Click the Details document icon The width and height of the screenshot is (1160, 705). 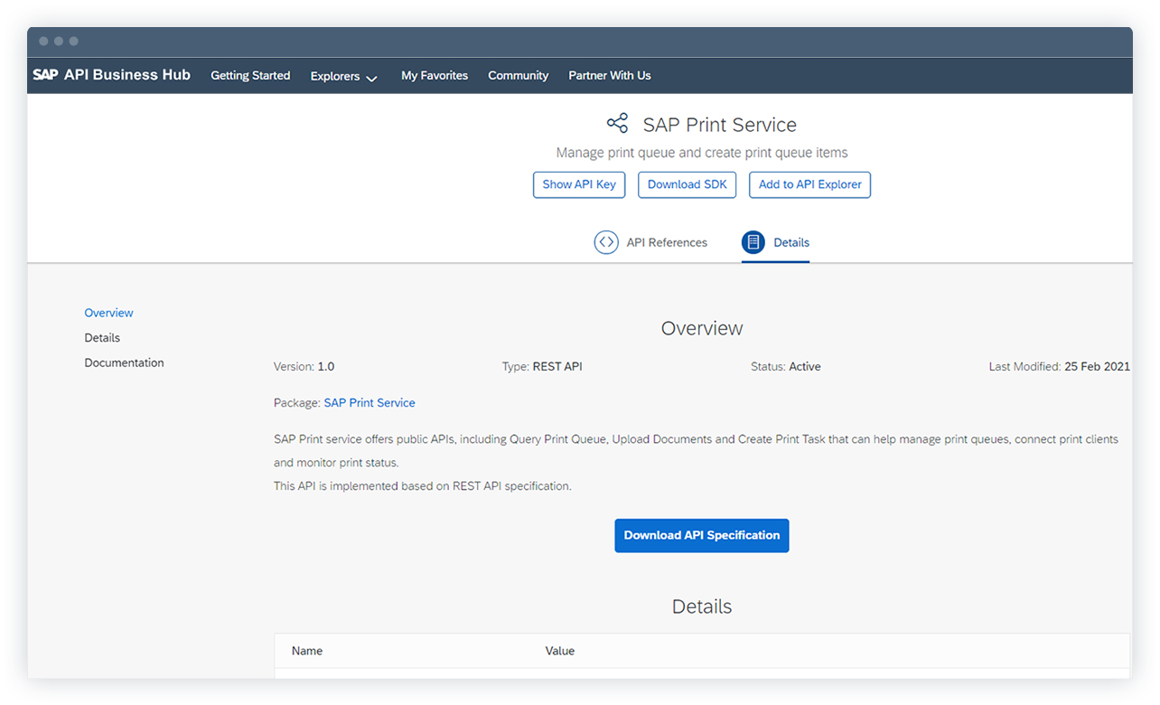coord(753,242)
